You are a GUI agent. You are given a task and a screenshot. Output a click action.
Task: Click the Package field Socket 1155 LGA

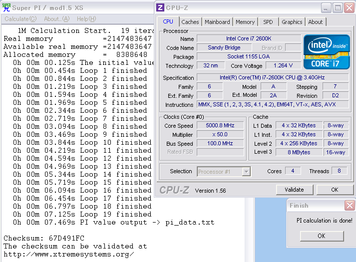249,56
